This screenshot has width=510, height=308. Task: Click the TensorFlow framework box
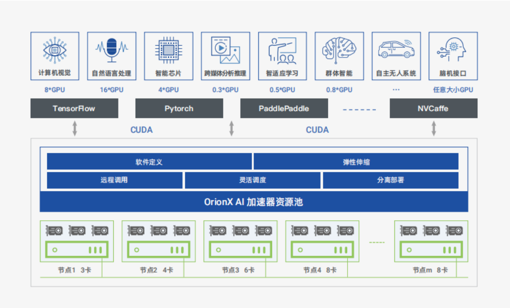[x=74, y=108]
